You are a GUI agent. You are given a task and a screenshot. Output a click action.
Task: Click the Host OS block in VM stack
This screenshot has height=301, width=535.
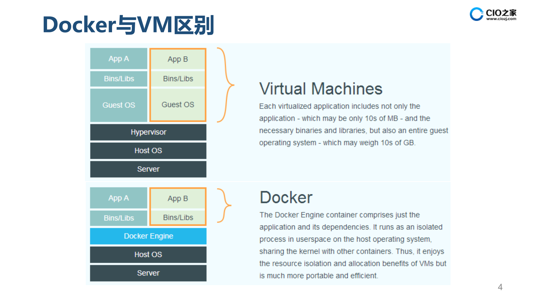tap(148, 151)
